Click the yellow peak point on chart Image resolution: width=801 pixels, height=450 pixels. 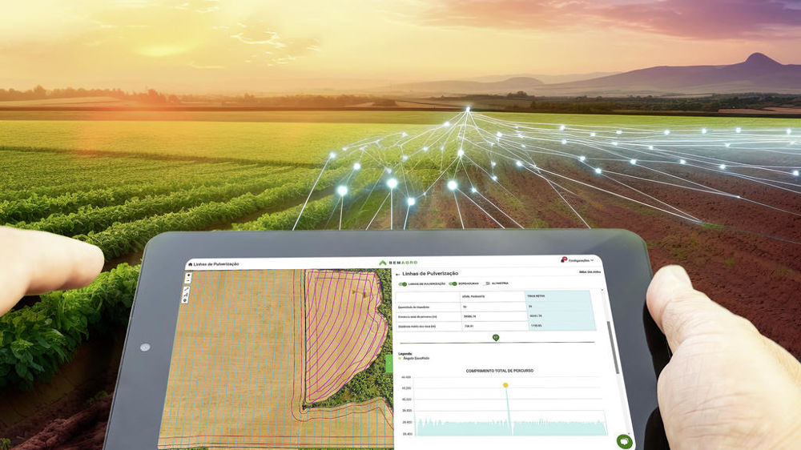505,384
